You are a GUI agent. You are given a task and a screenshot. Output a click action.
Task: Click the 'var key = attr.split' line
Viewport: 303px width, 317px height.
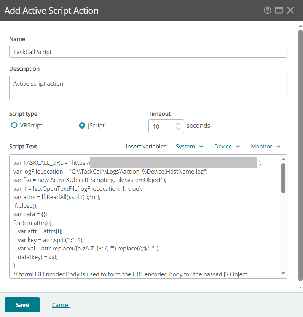coord(51,240)
